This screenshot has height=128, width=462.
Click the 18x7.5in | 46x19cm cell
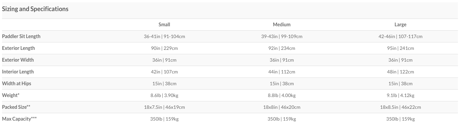pos(164,107)
